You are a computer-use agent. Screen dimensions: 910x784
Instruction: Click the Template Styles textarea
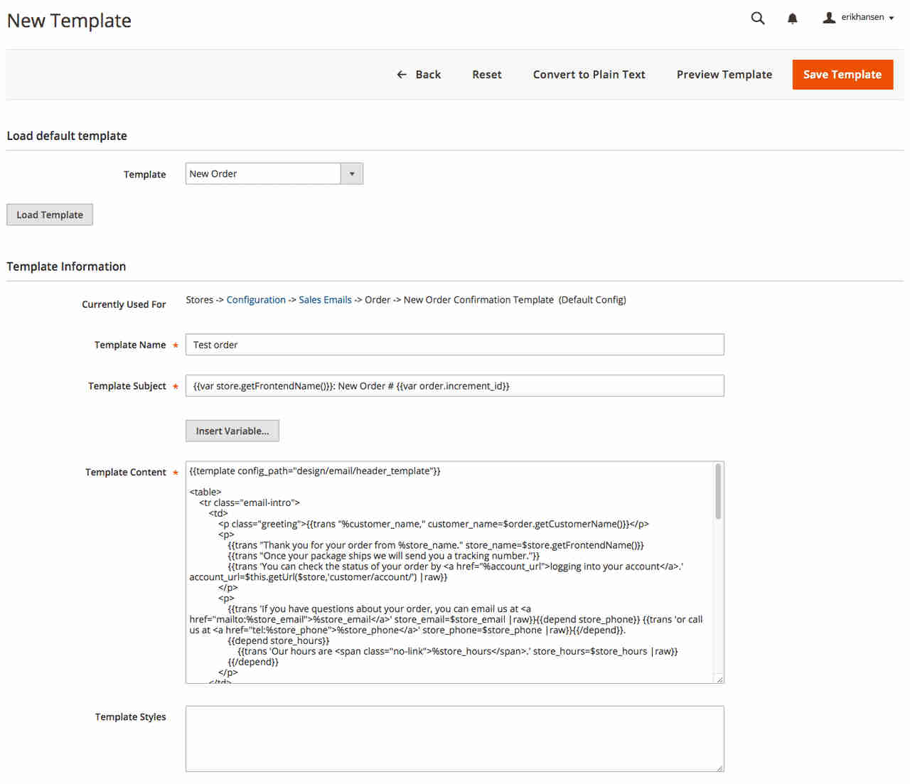coord(455,739)
